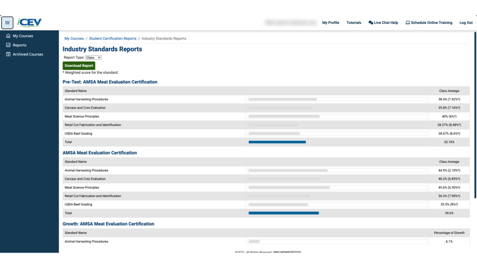Click the 38.4% (1.92%*) class average value

coord(449,99)
